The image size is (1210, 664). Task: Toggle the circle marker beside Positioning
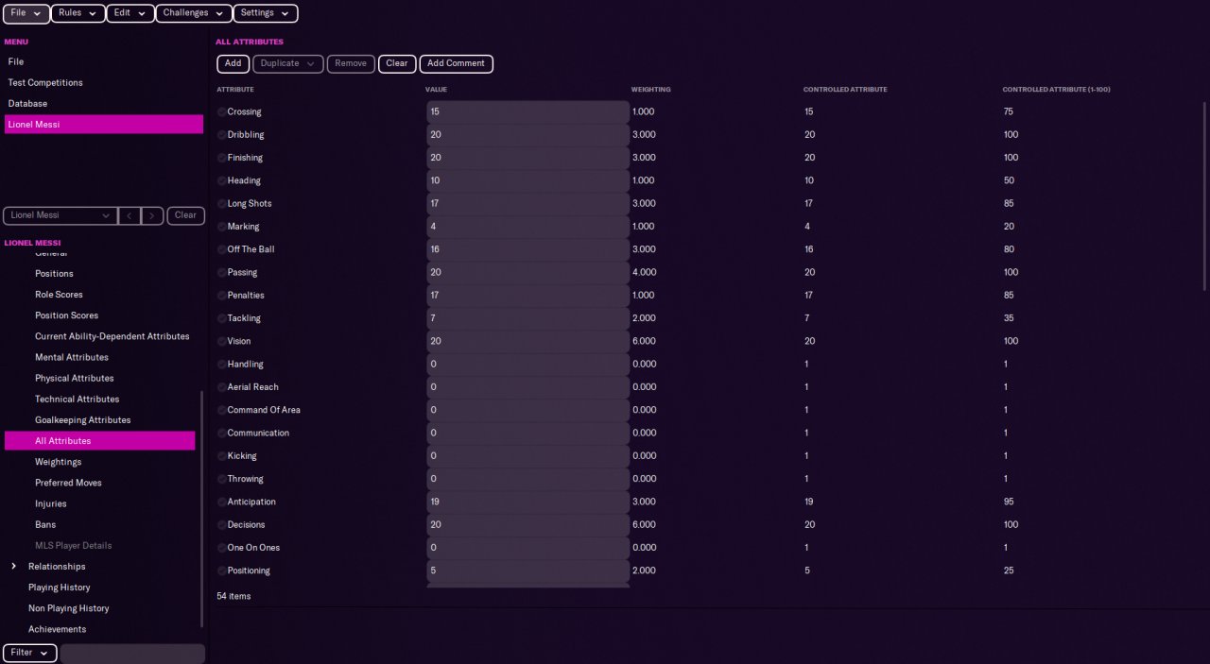coord(222,570)
